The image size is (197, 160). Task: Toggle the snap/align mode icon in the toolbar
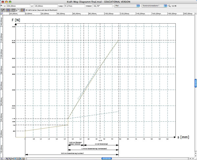coord(8,10)
